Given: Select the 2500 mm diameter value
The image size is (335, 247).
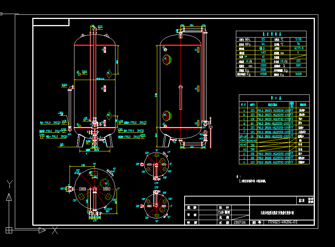Looking at the screenshot, I should coord(263,66).
